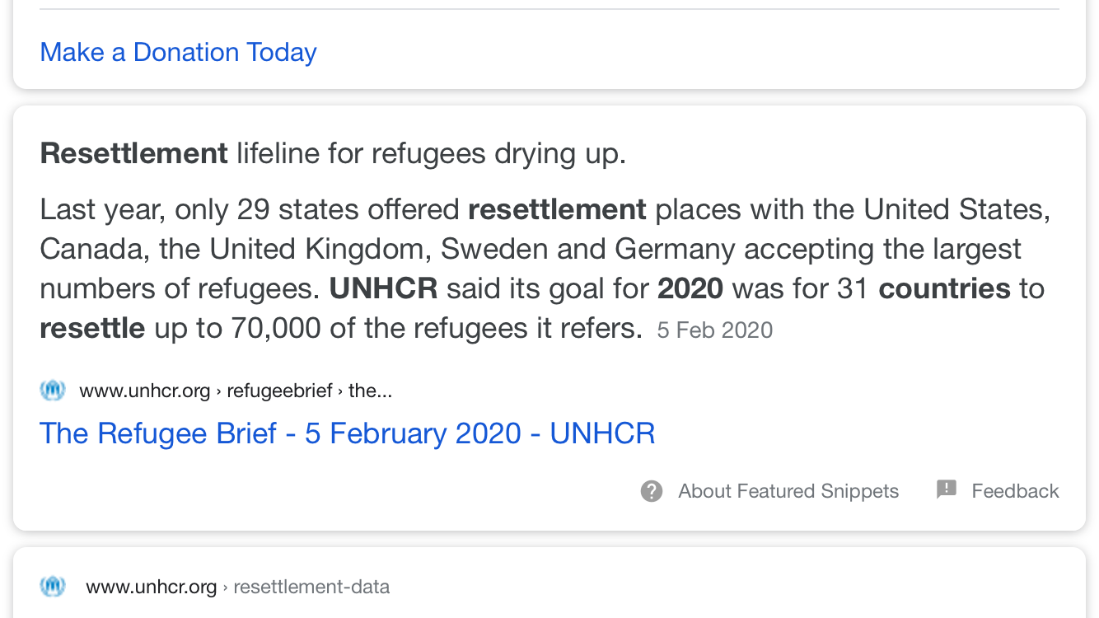Click www.unhcr.org in the bottom result

(x=151, y=588)
